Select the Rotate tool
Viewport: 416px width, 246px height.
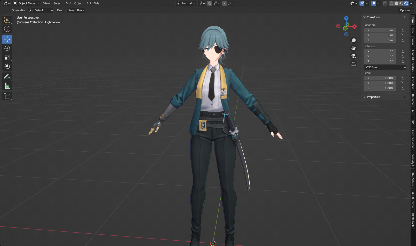click(7, 48)
